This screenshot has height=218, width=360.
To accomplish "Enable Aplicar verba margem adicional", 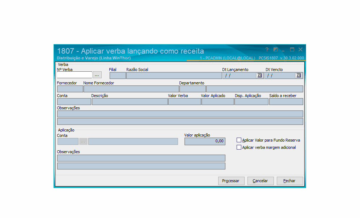I will click(x=239, y=147).
